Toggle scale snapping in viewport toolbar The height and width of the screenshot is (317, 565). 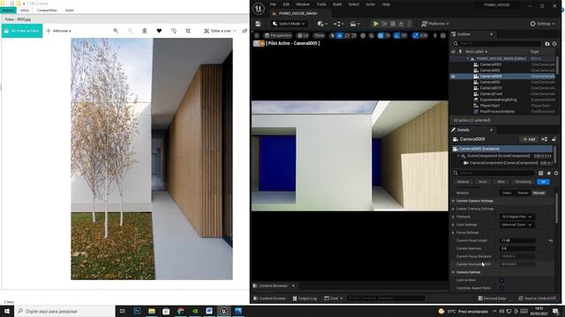coord(416,35)
